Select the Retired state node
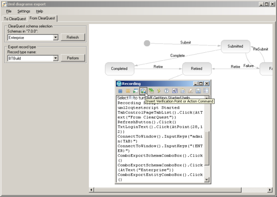 (197, 69)
